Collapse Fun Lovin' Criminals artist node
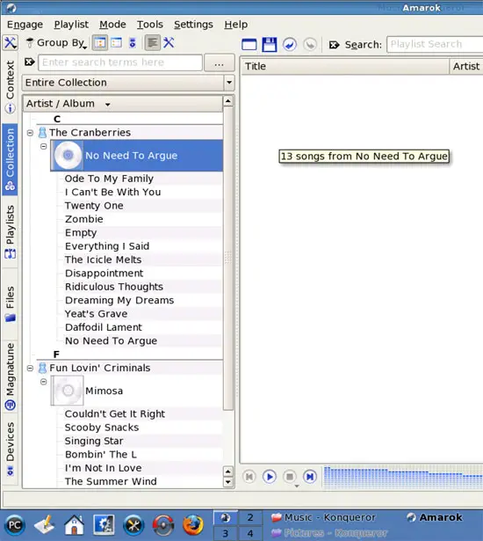The width and height of the screenshot is (483, 541). pos(31,368)
